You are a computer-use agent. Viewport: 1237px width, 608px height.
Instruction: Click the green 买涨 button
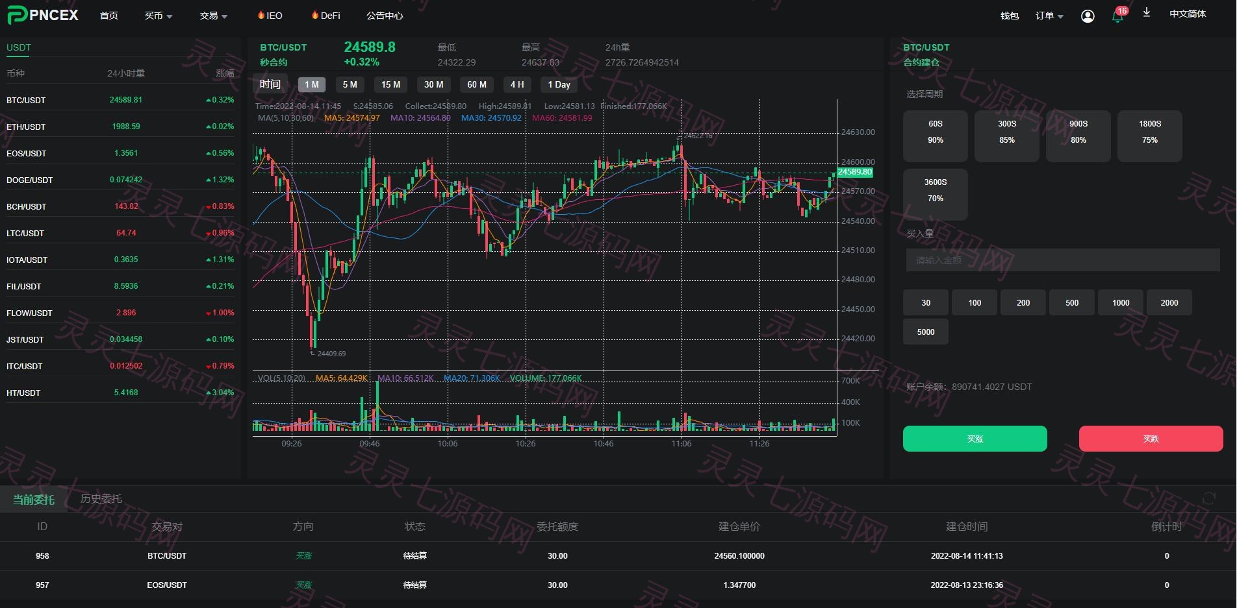coord(975,439)
